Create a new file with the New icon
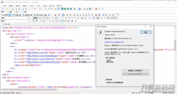The width and height of the screenshot is (177, 94). point(3,9)
